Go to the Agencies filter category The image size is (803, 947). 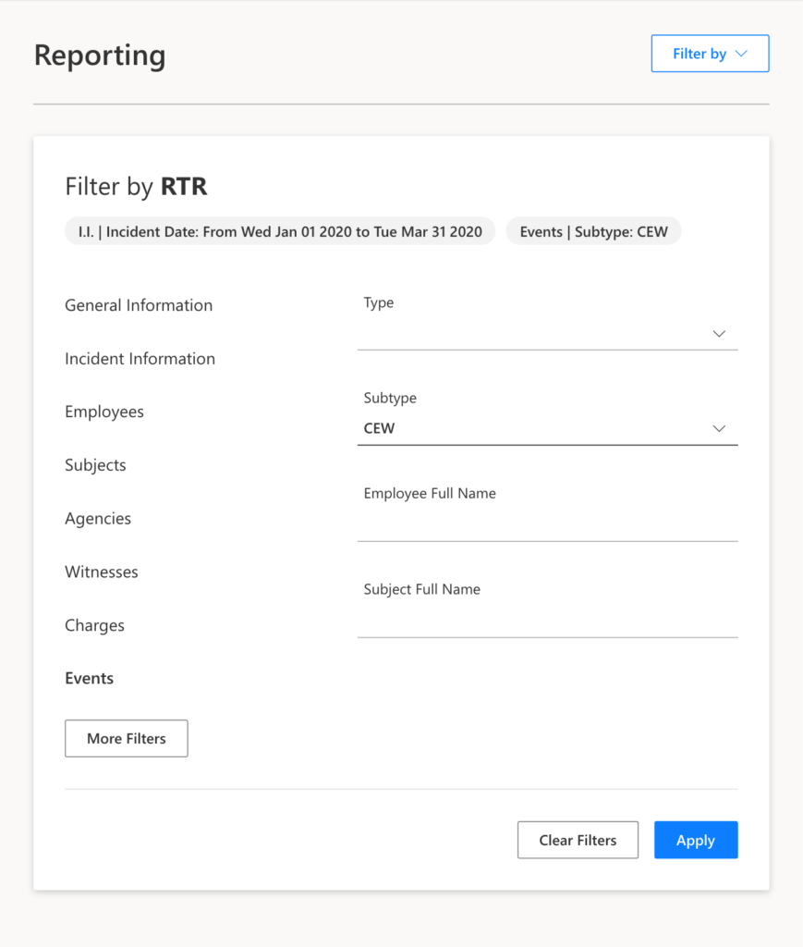tap(98, 519)
